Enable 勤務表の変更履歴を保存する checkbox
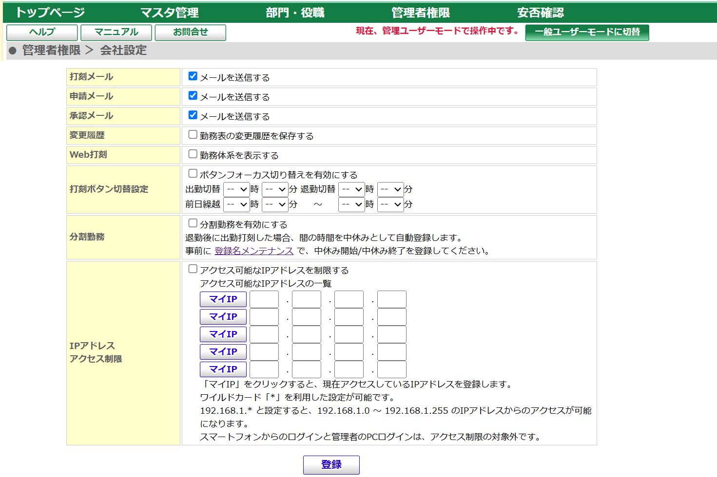The height and width of the screenshot is (477, 717). point(193,134)
